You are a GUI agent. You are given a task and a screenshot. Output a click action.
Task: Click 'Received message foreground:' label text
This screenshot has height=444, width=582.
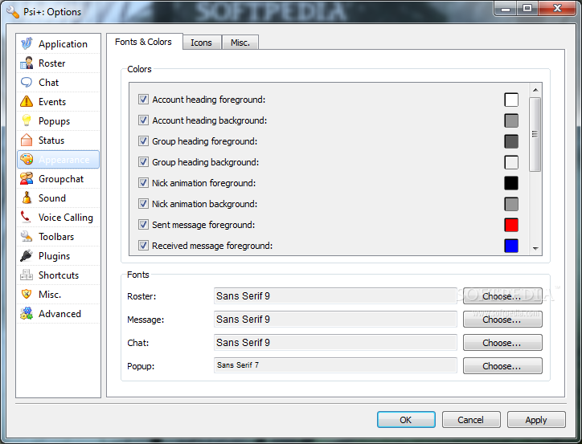pos(212,246)
